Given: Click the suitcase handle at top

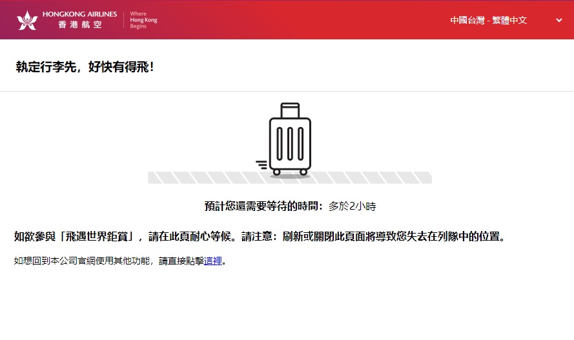Looking at the screenshot, I should pos(290,110).
